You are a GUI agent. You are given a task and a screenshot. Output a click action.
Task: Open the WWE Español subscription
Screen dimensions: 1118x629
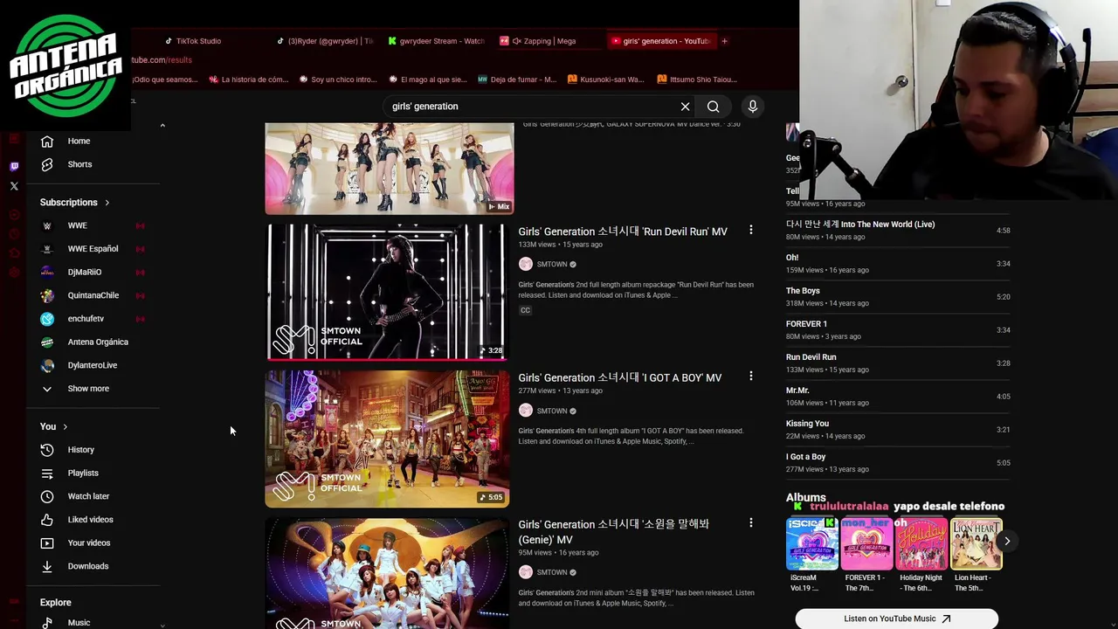(x=92, y=249)
